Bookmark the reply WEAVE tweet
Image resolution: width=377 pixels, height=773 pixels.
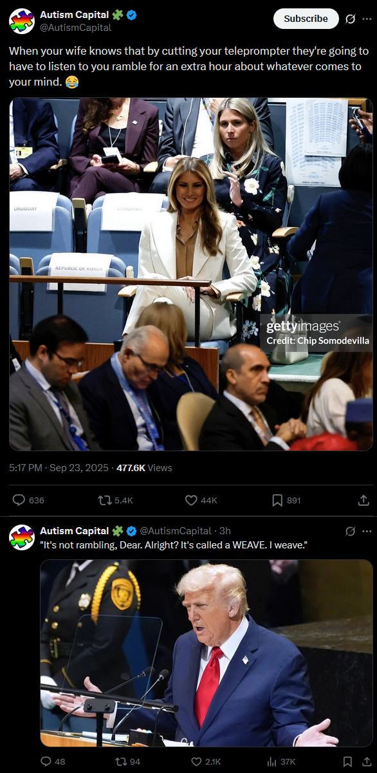(x=347, y=761)
